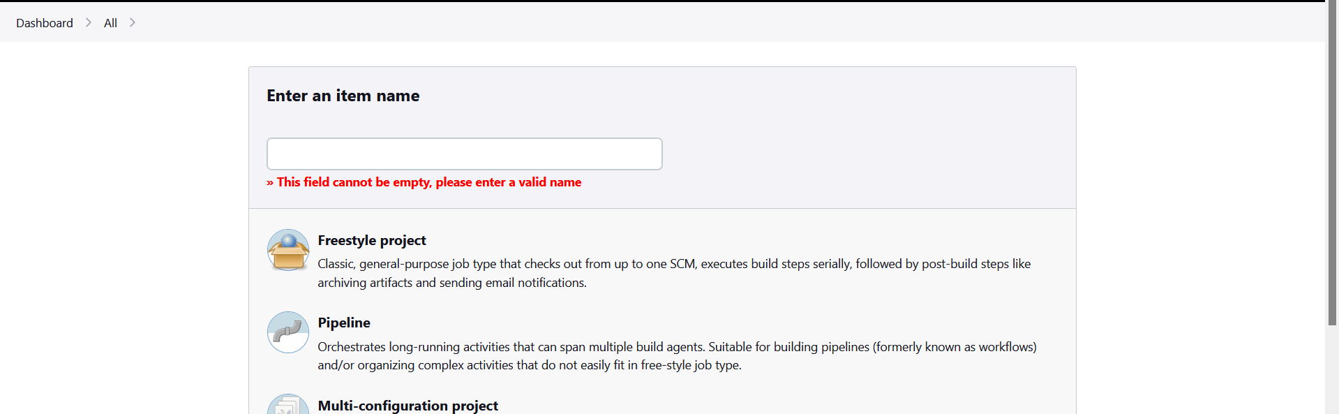
Task: Open the All view breadcrumb
Action: (x=110, y=23)
